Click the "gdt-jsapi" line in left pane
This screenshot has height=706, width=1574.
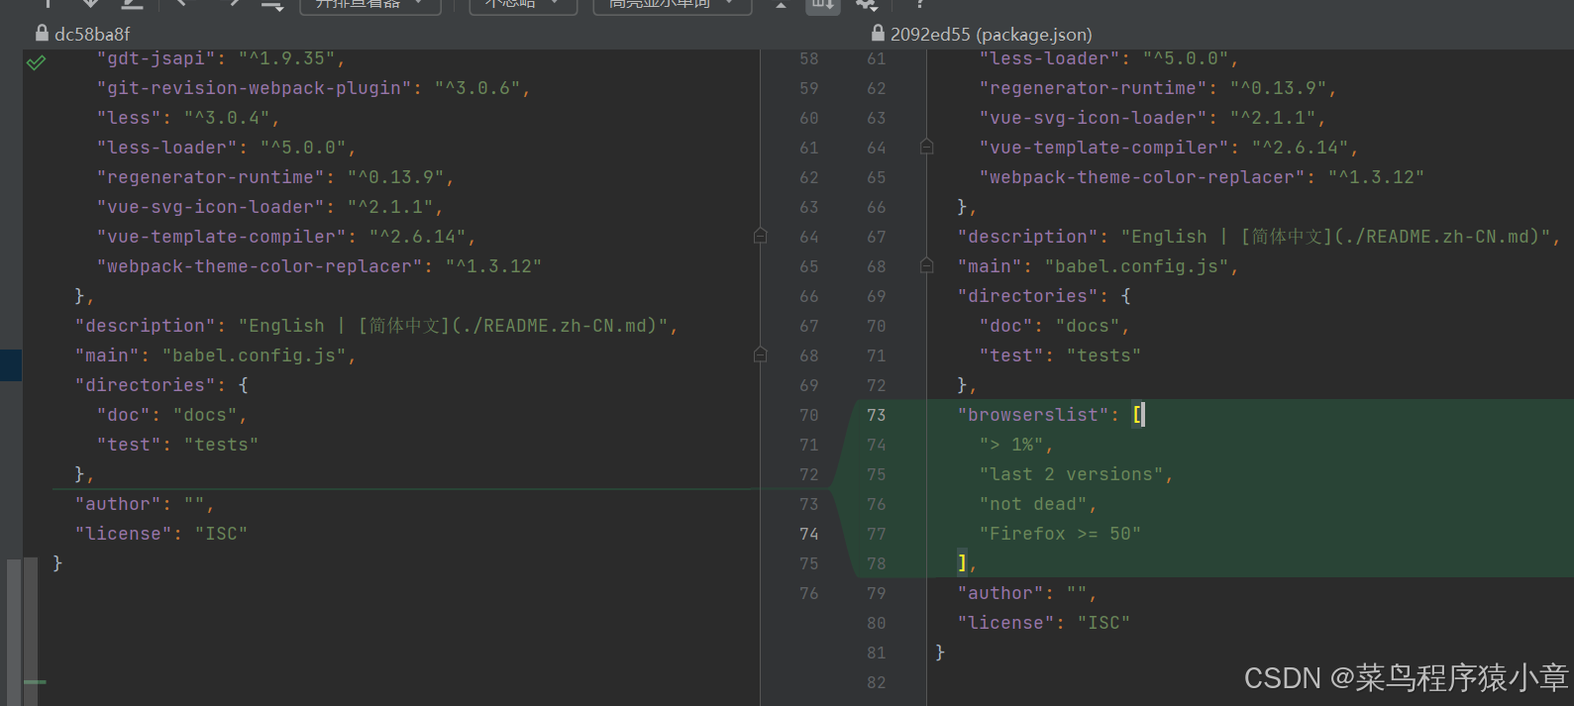[221, 58]
